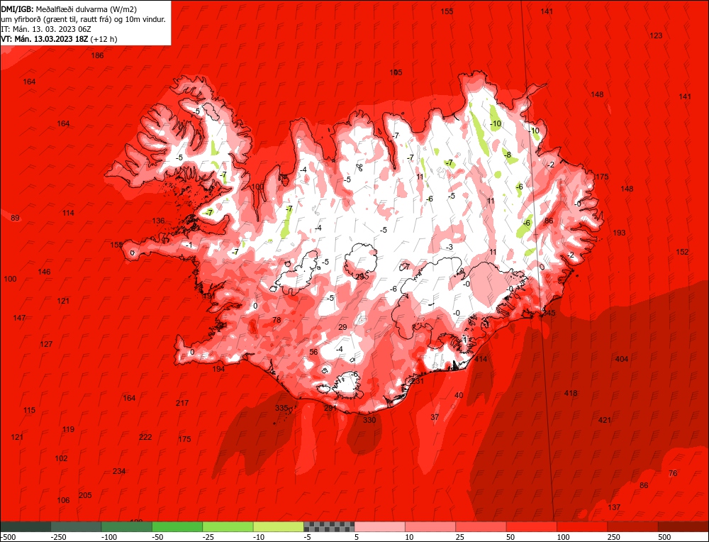Click the value 119 on the map
The height and width of the screenshot is (542, 709).
[68, 429]
